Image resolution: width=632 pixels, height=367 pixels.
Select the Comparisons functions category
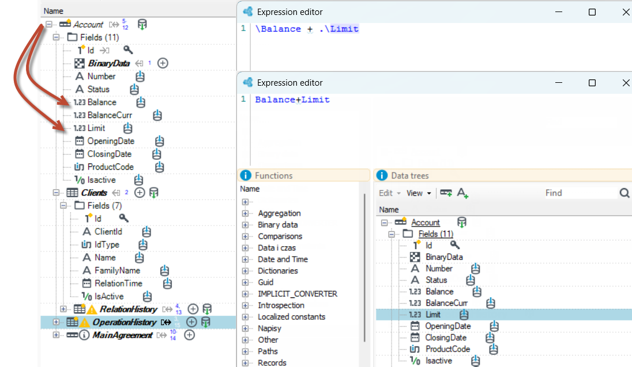[280, 236]
